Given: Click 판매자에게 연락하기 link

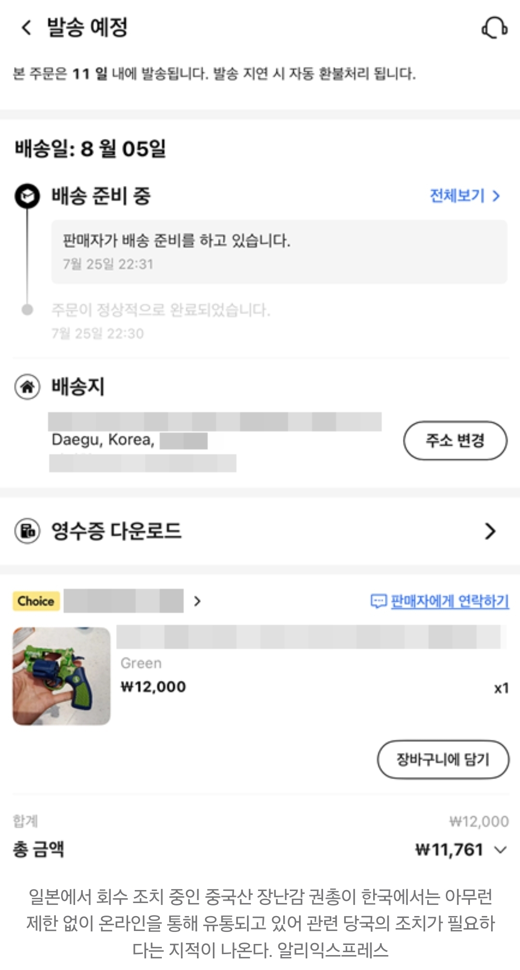Looking at the screenshot, I should tap(450, 601).
